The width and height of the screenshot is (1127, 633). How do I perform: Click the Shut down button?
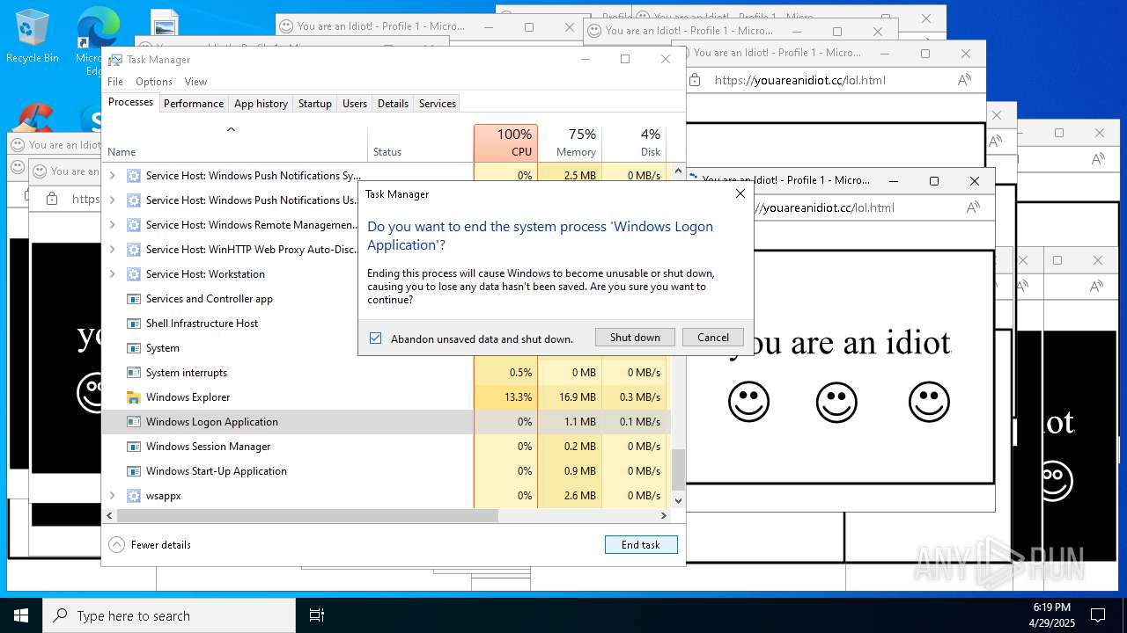pos(635,338)
